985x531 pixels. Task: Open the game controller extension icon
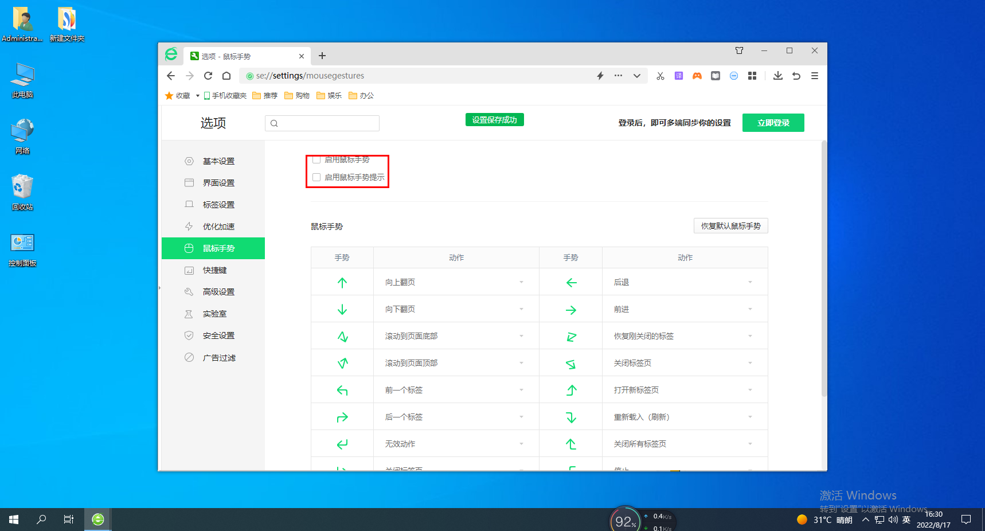click(697, 76)
